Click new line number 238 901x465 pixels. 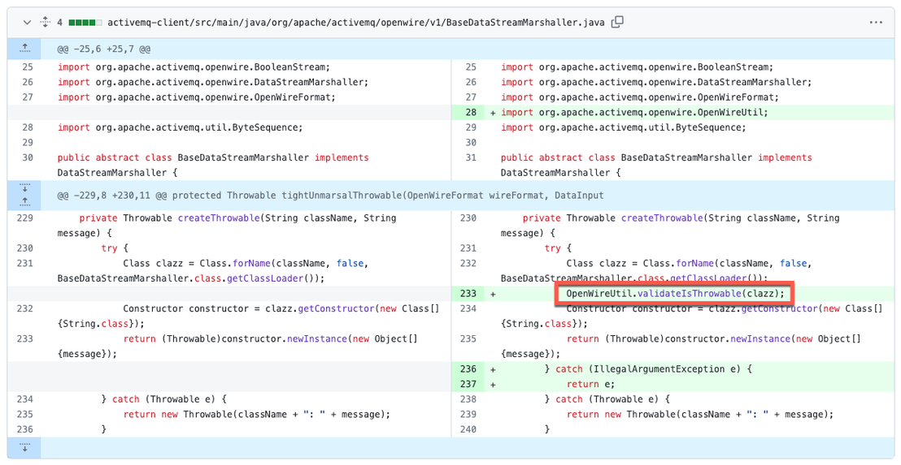point(468,399)
